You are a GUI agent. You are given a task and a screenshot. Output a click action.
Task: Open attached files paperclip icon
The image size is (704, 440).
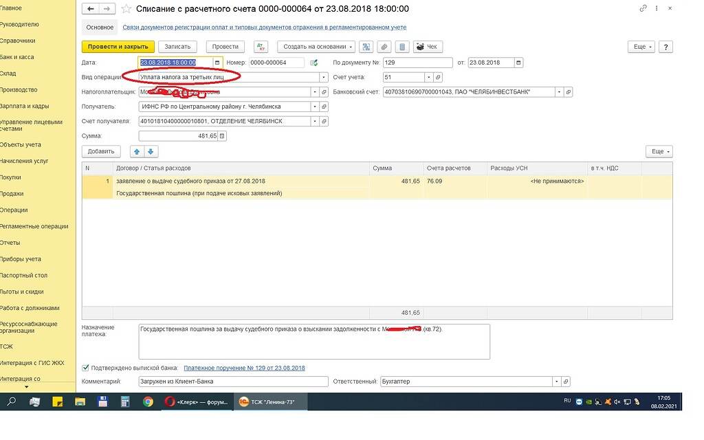(384, 47)
